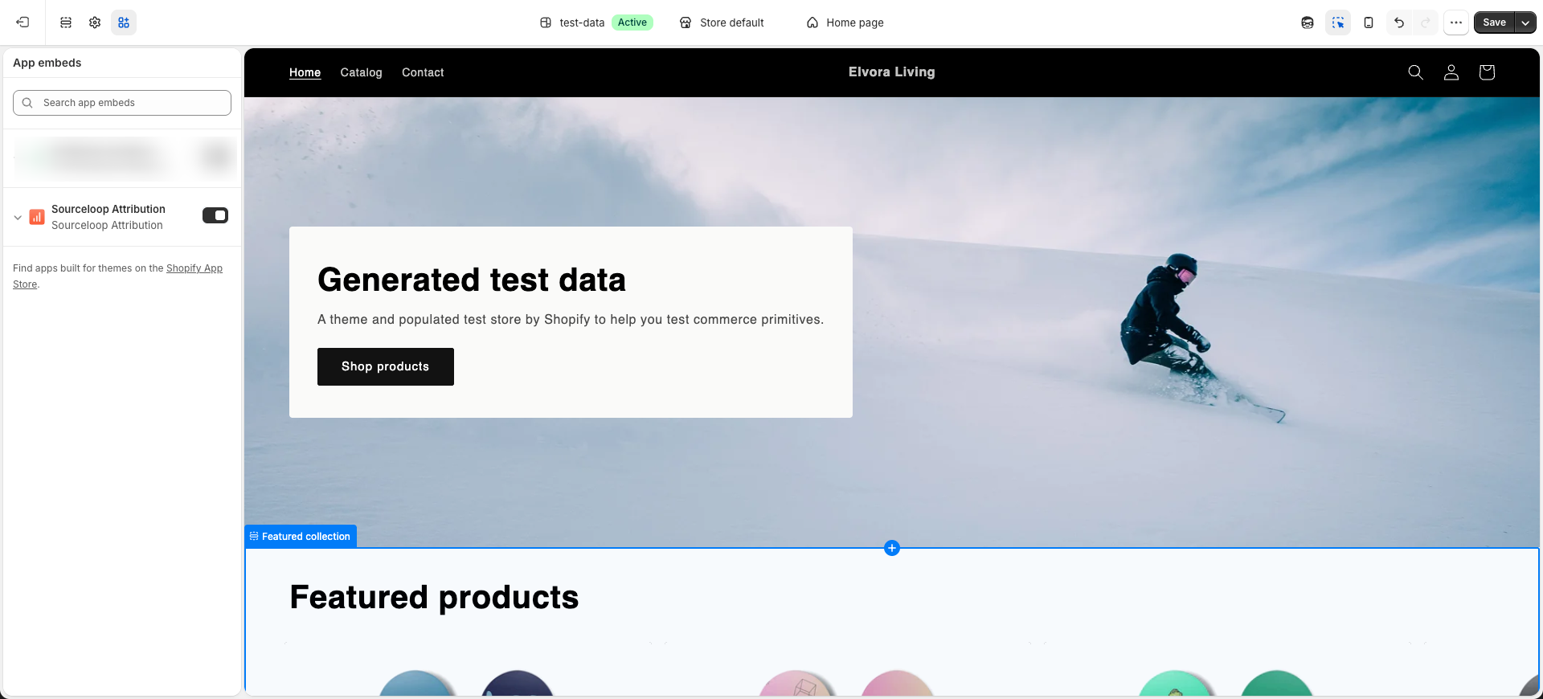Viewport: 1543px width, 699px height.
Task: Click the account login person icon
Action: (x=1451, y=72)
